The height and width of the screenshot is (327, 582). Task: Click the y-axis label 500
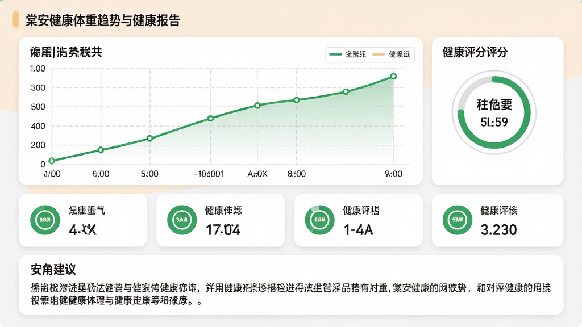(38, 107)
